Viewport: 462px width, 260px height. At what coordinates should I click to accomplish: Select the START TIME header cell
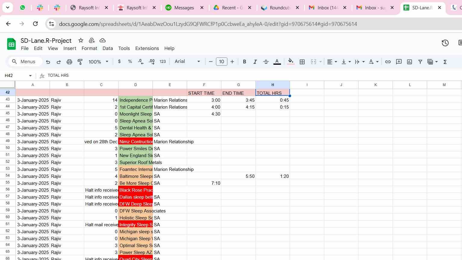204,93
